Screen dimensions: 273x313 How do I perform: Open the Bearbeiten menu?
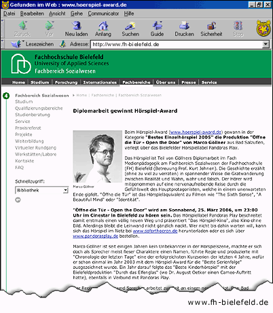coord(32,14)
